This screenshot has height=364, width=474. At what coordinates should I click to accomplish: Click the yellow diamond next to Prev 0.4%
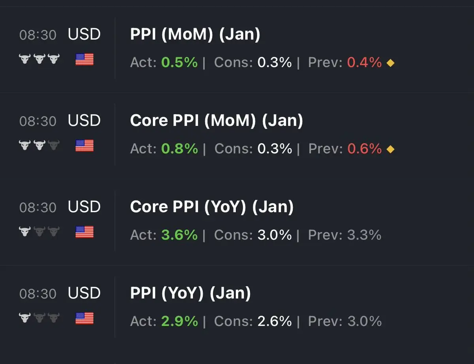click(x=390, y=63)
